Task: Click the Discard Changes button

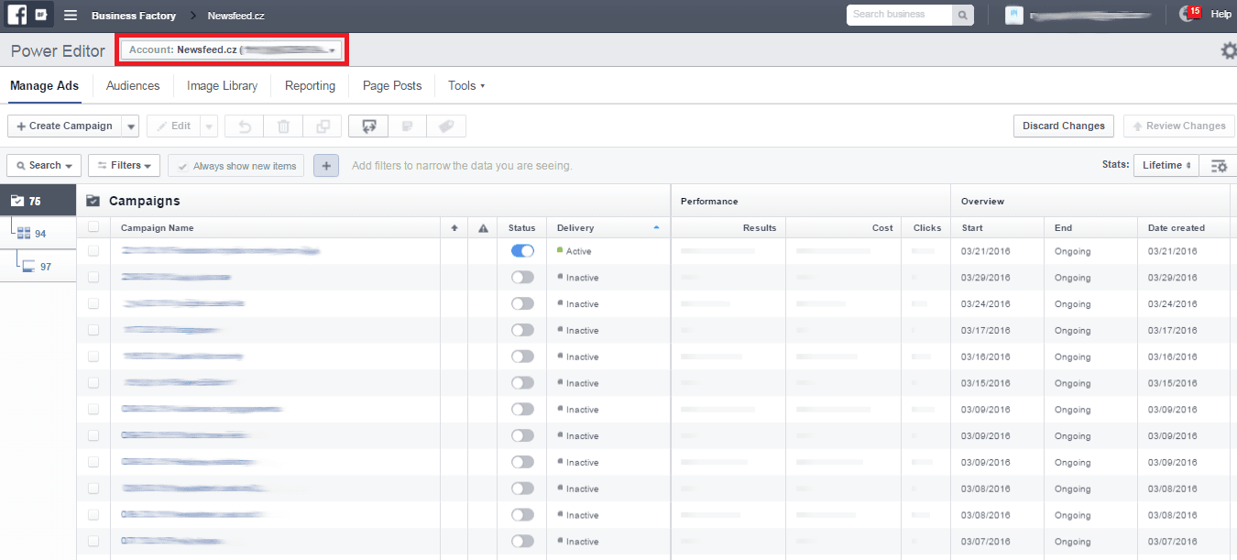Action: click(1063, 126)
